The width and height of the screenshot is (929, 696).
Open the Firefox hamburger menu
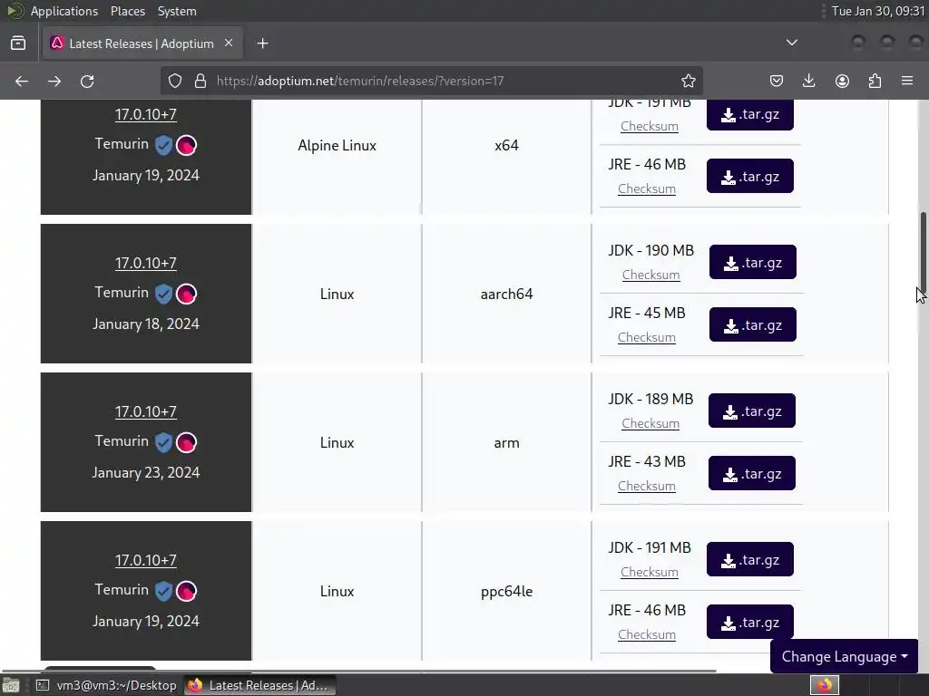[907, 81]
